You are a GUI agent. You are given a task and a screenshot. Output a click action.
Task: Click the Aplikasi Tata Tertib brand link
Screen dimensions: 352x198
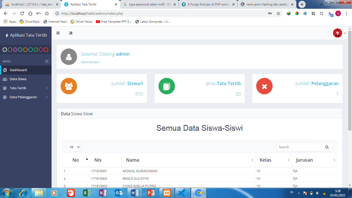26,35
